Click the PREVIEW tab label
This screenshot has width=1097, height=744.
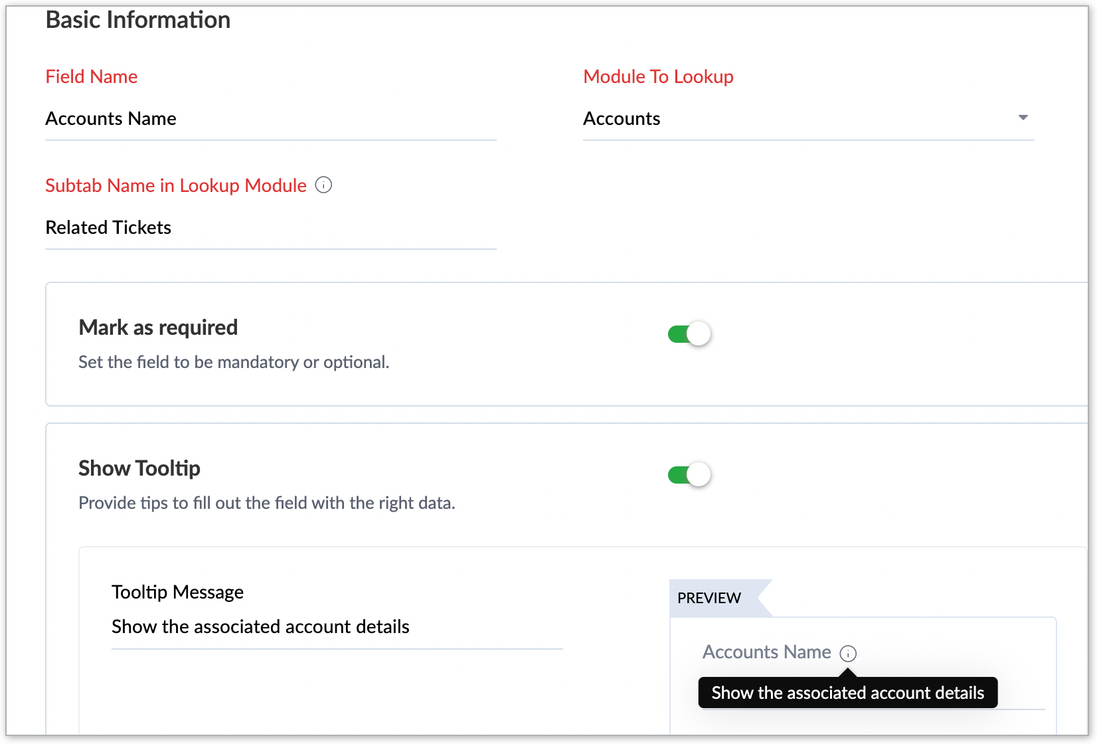pos(709,598)
